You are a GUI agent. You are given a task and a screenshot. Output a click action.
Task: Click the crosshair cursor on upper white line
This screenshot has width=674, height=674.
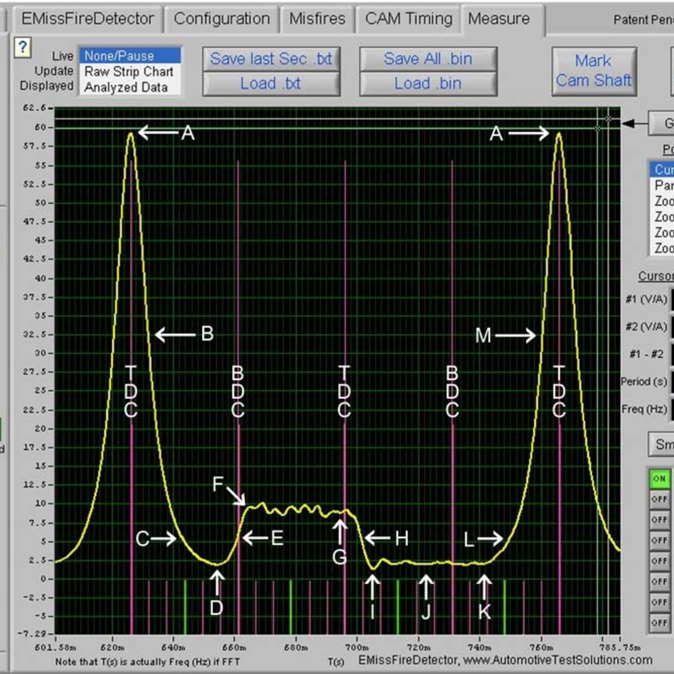(x=608, y=119)
